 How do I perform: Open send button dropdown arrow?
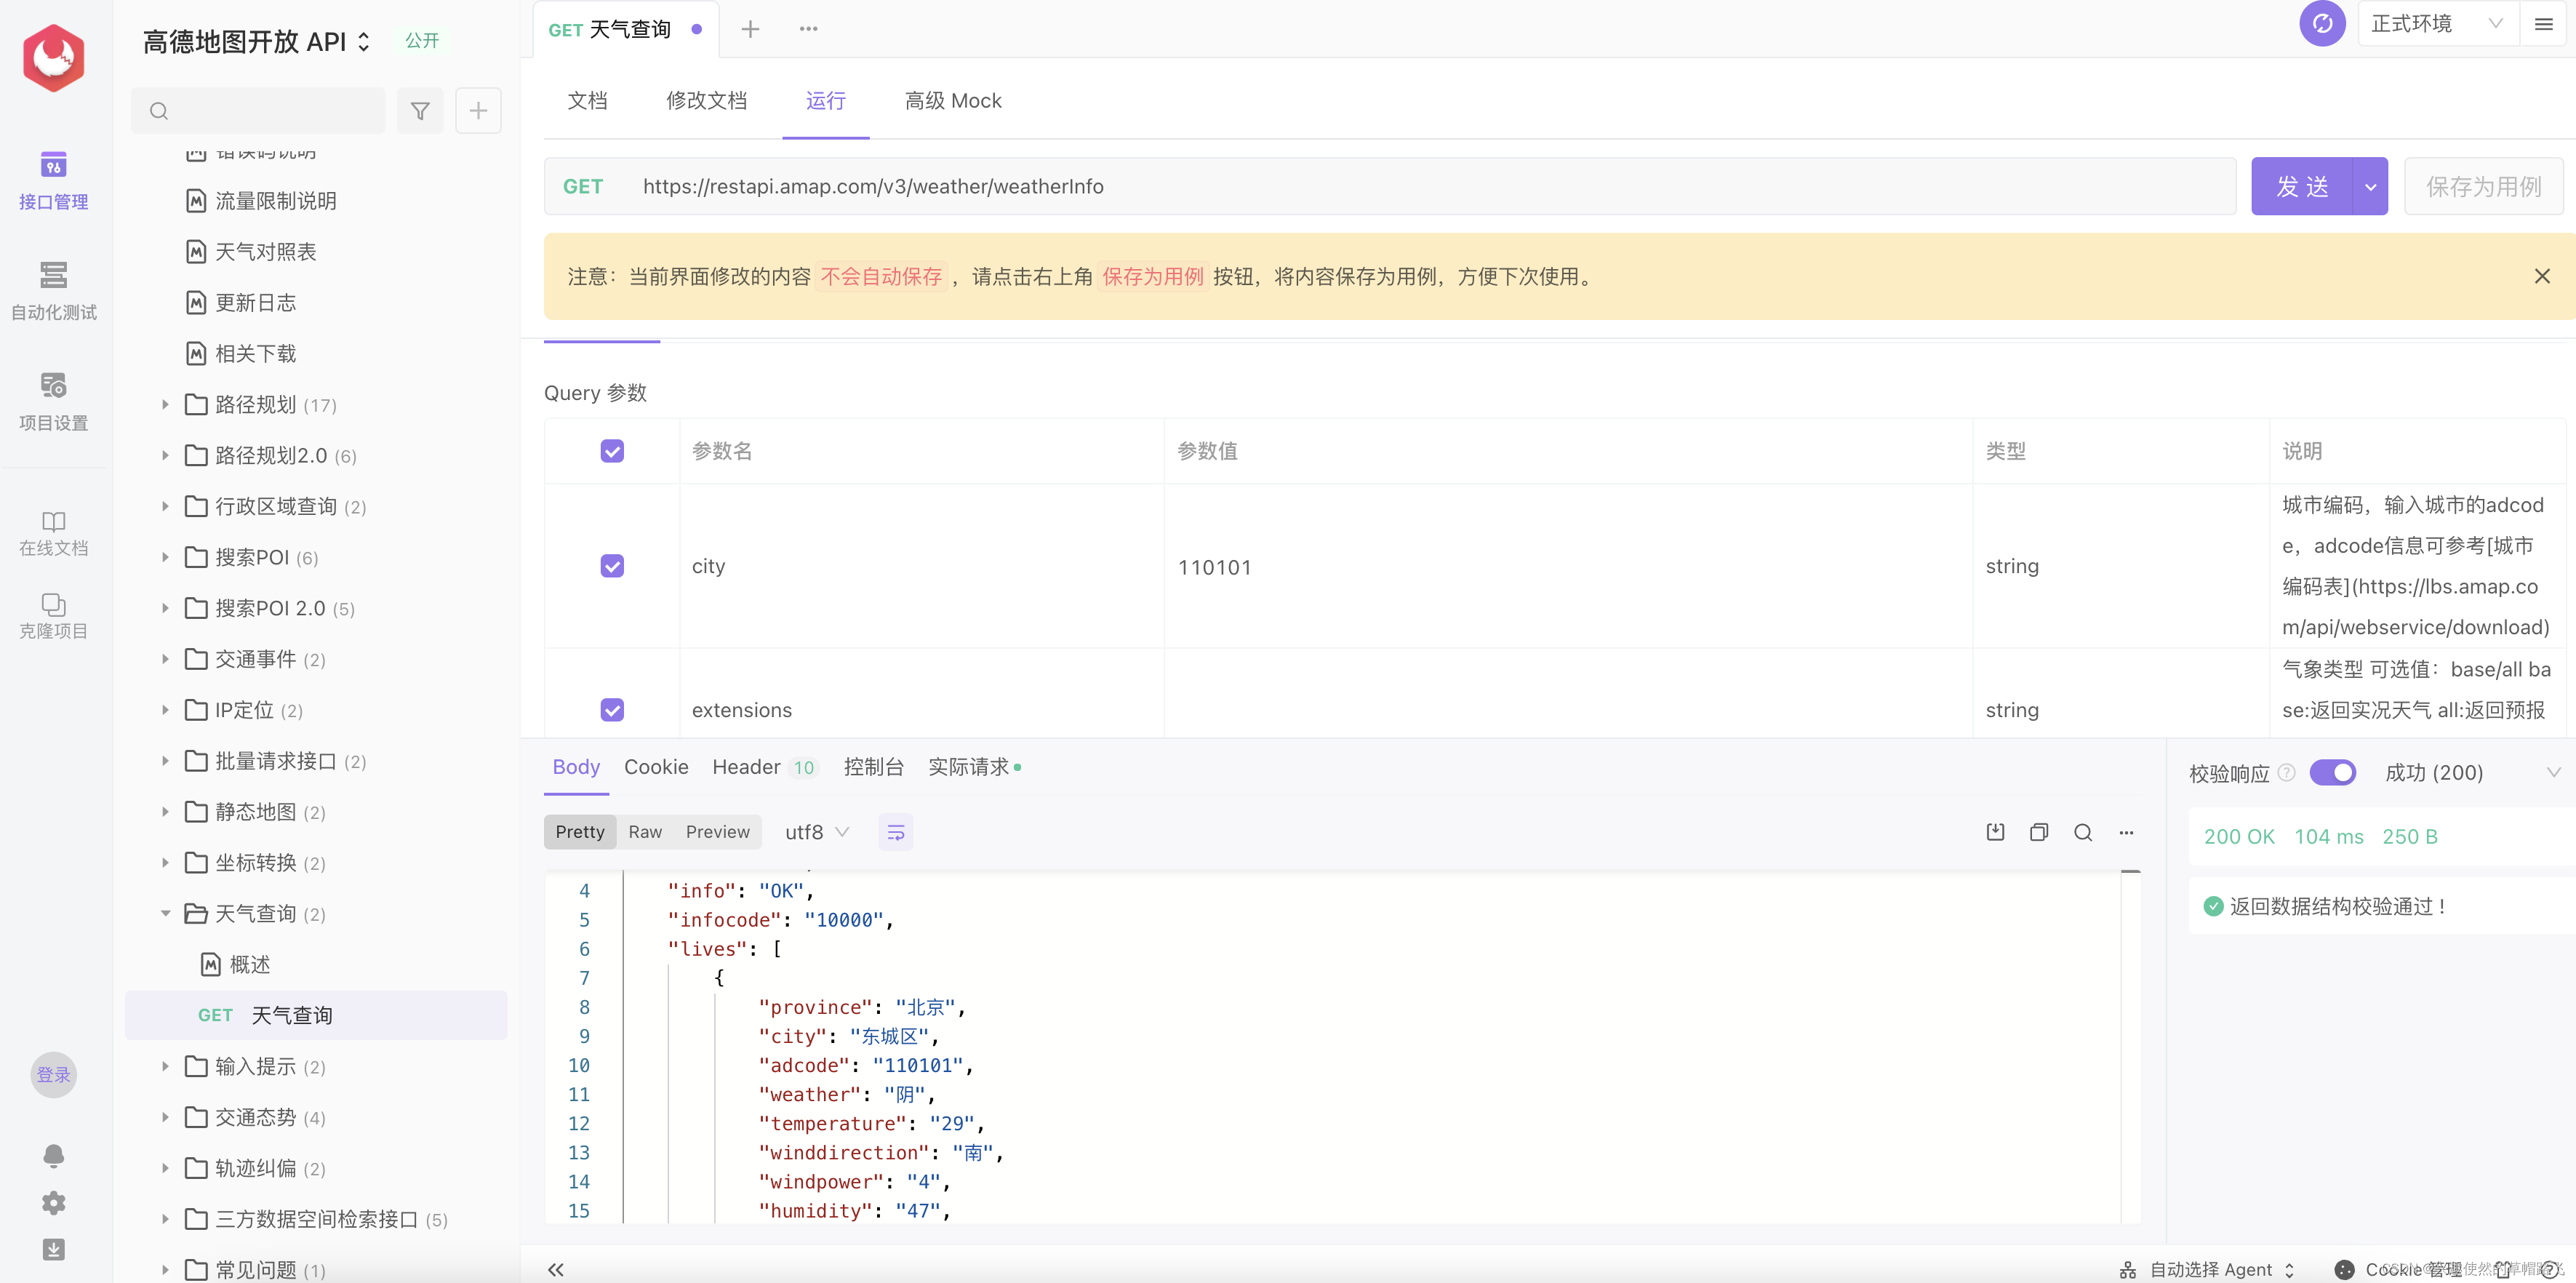click(x=2370, y=186)
